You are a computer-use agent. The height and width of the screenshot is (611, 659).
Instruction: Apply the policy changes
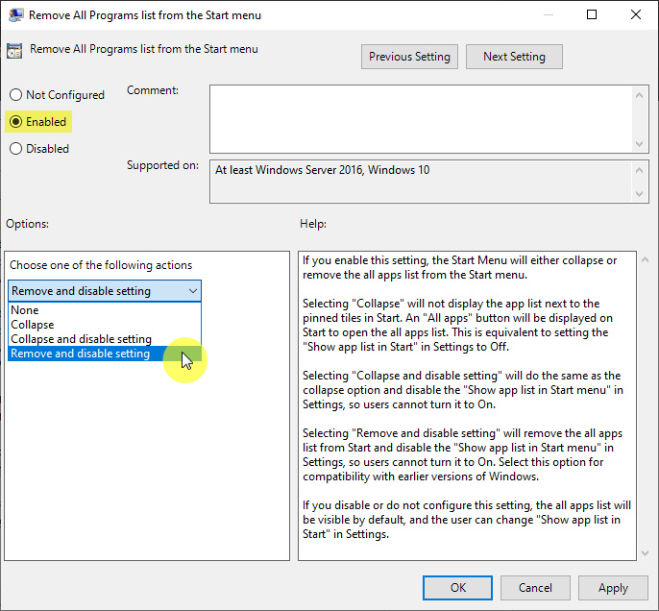[x=612, y=587]
